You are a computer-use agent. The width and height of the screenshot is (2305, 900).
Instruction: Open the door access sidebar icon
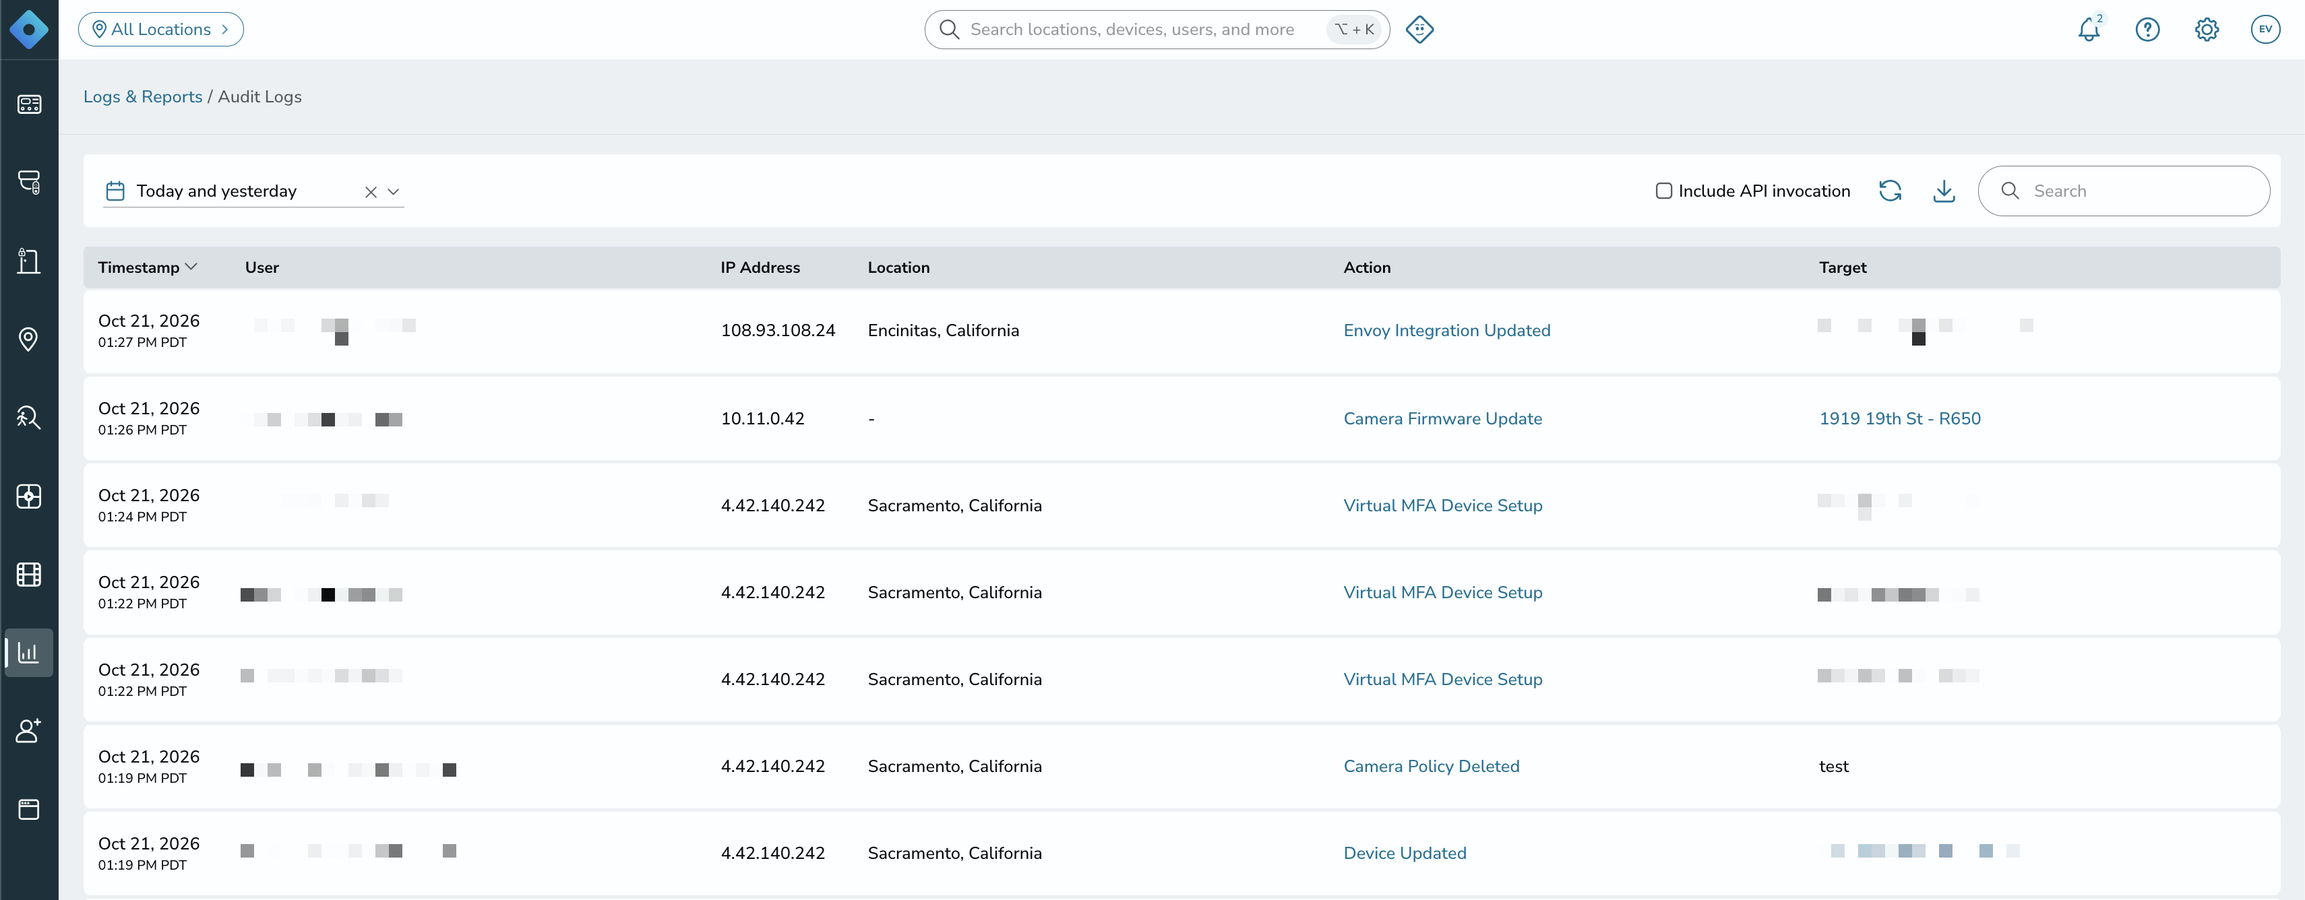(28, 261)
